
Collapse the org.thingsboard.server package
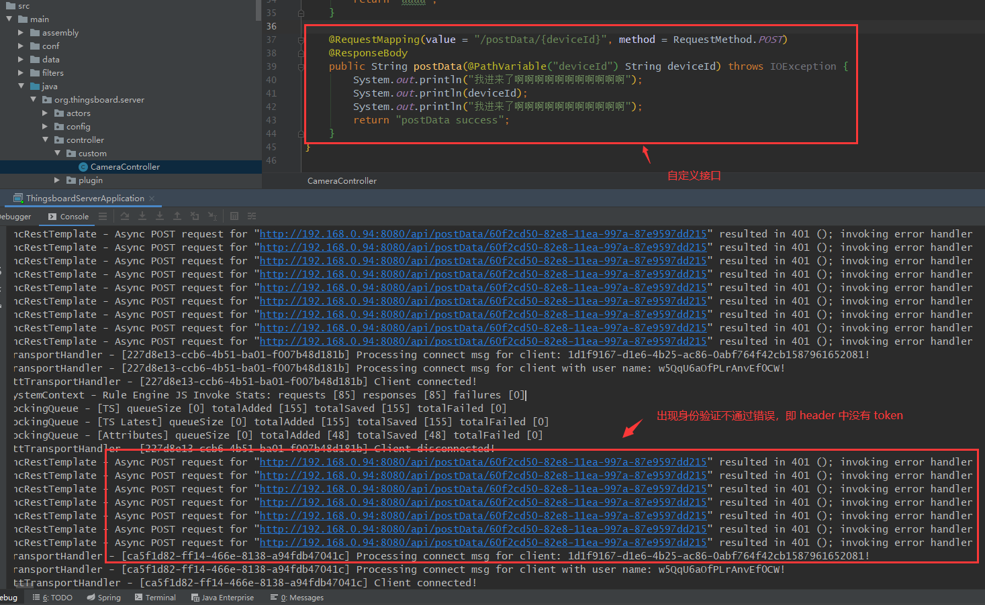tap(33, 100)
